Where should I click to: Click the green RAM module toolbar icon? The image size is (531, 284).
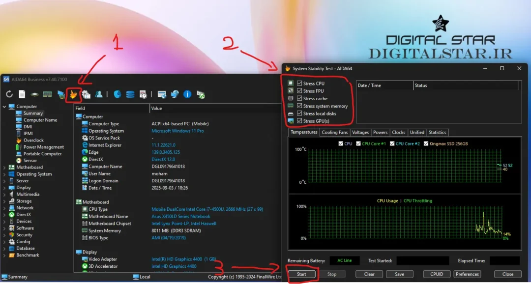click(x=48, y=94)
